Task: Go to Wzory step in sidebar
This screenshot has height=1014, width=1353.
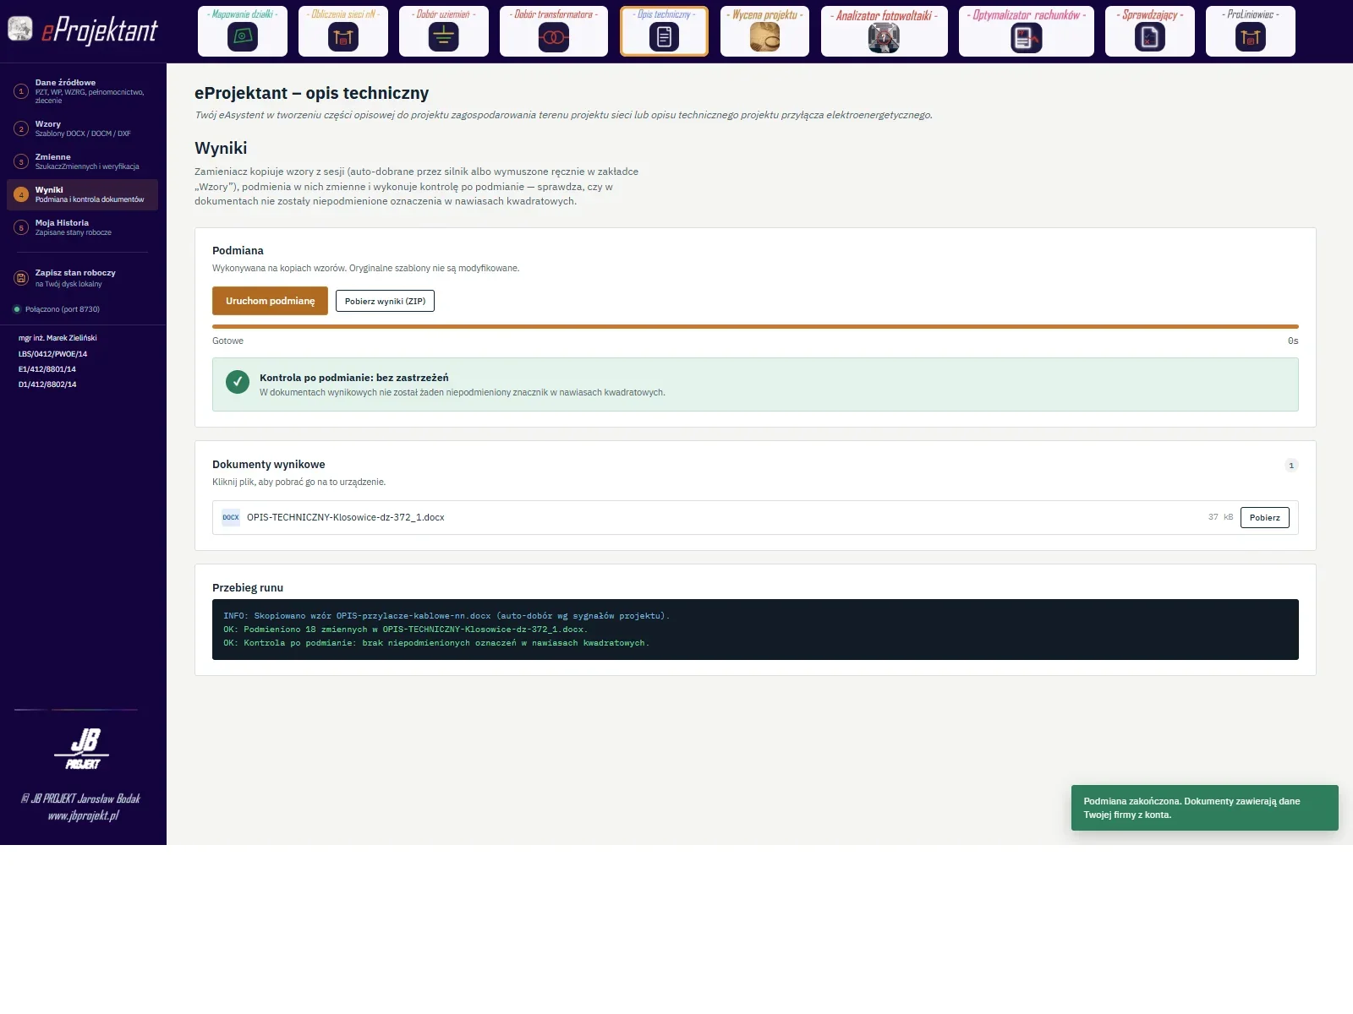Action: point(83,128)
